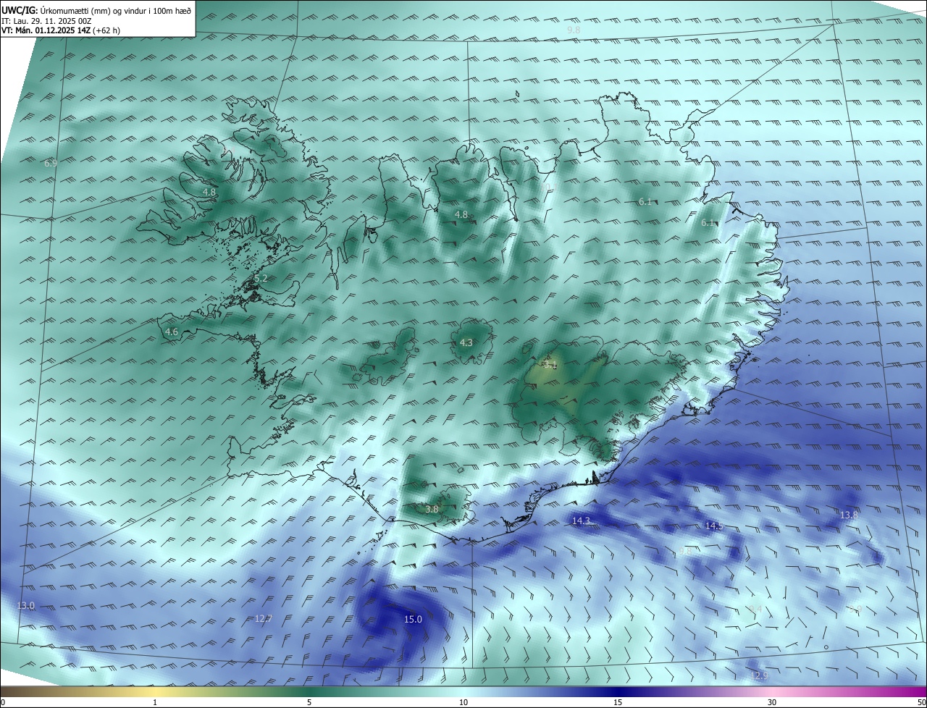
Task: Click the yellow section of the color bar
Action: pyautogui.click(x=156, y=691)
